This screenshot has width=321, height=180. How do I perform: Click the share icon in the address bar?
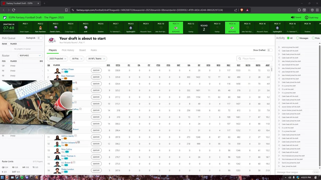point(236,10)
